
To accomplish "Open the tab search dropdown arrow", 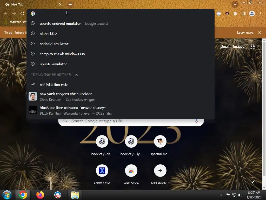I will click(x=235, y=4).
